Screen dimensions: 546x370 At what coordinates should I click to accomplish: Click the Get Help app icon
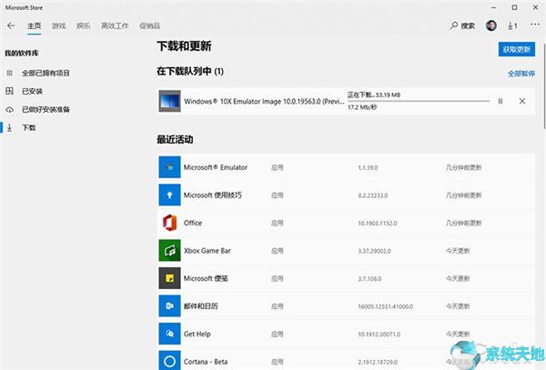169,334
